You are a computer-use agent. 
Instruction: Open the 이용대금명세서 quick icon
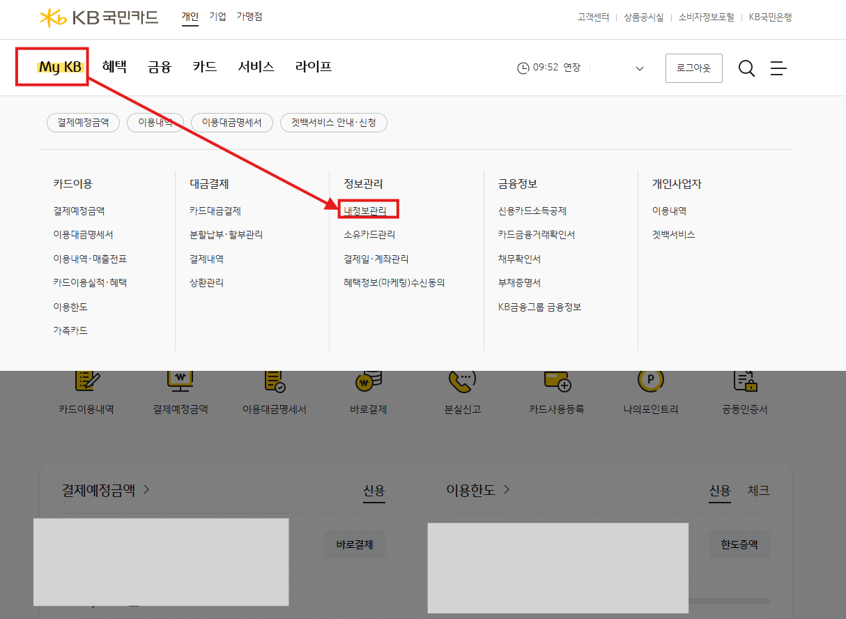tap(275, 380)
